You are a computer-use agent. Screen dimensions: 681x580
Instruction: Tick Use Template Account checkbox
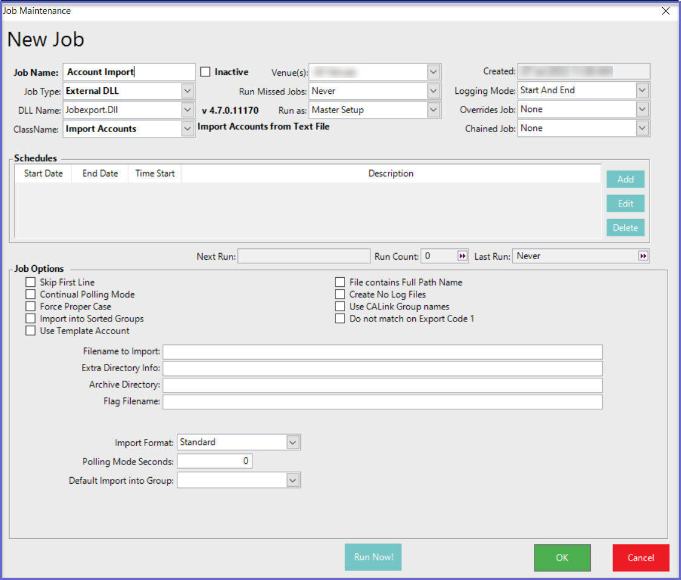click(x=30, y=331)
